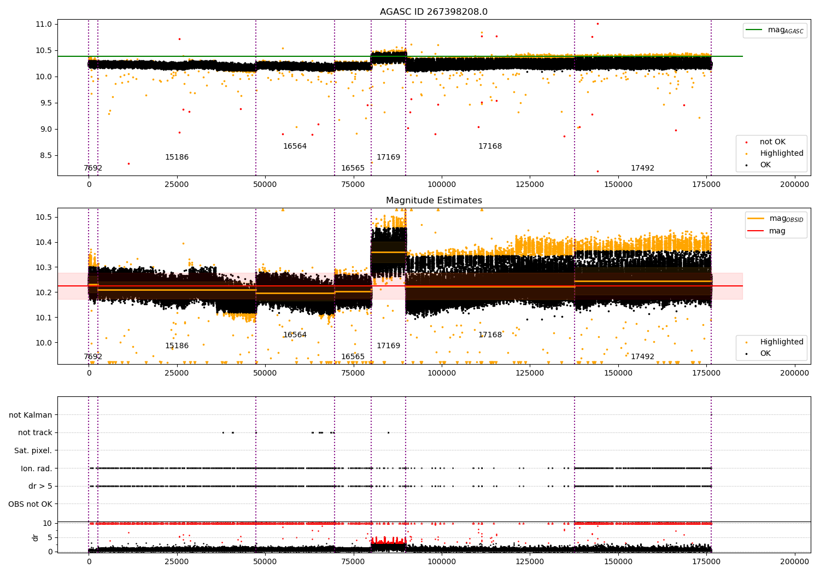Click obsid label 16564 in Magnitude Estimates plot
Image resolution: width=820 pixels, height=574 pixels.
point(295,335)
